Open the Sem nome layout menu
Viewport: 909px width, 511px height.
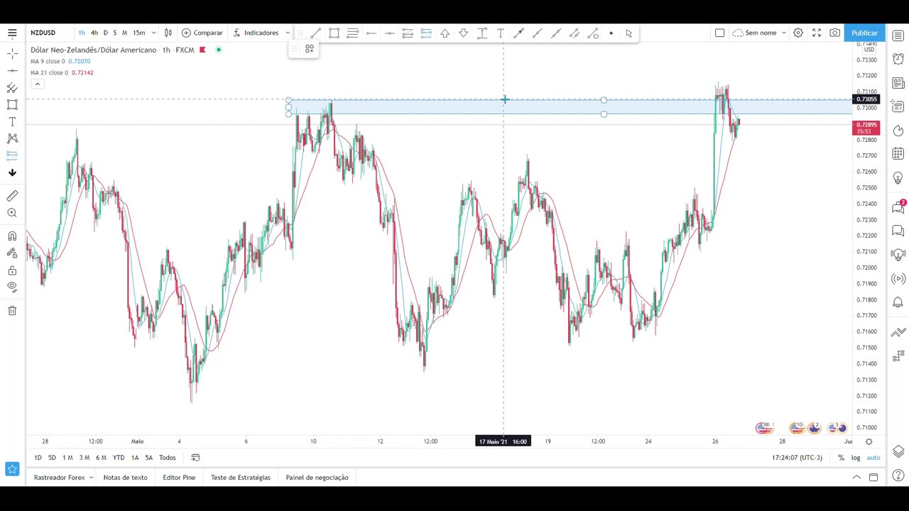coord(758,33)
